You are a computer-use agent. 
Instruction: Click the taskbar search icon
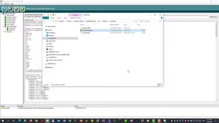[8, 121]
